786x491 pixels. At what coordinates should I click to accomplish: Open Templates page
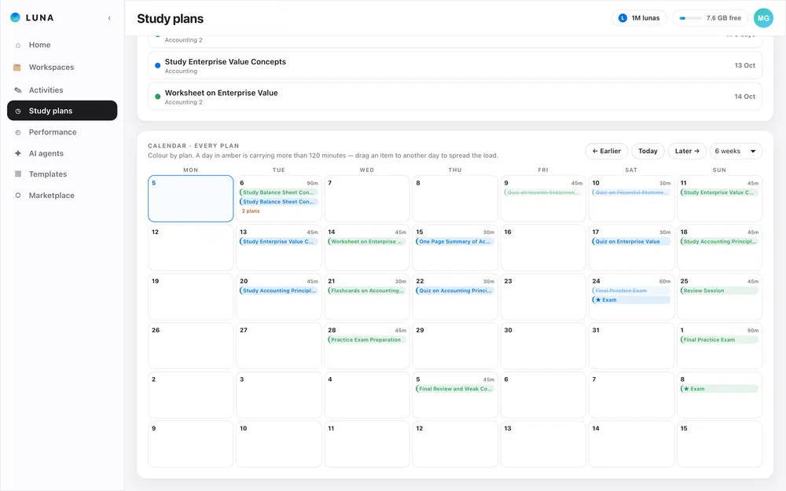(62, 174)
